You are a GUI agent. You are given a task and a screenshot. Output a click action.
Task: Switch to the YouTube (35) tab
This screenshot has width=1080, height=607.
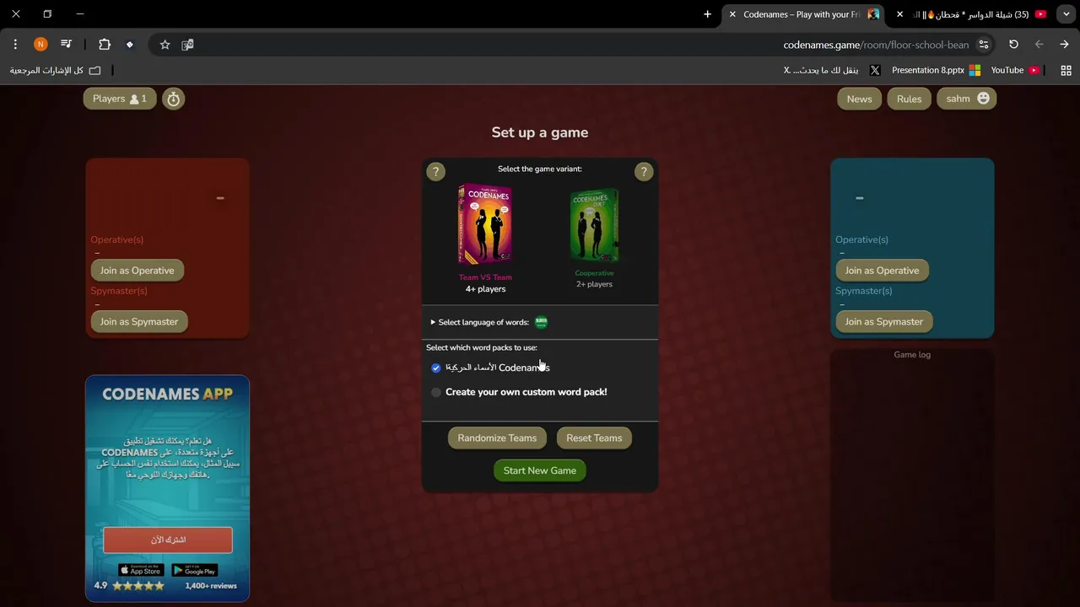pos(970,14)
